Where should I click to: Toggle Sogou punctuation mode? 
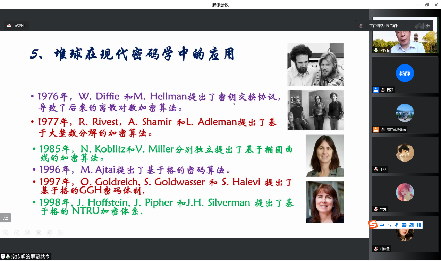point(389,225)
